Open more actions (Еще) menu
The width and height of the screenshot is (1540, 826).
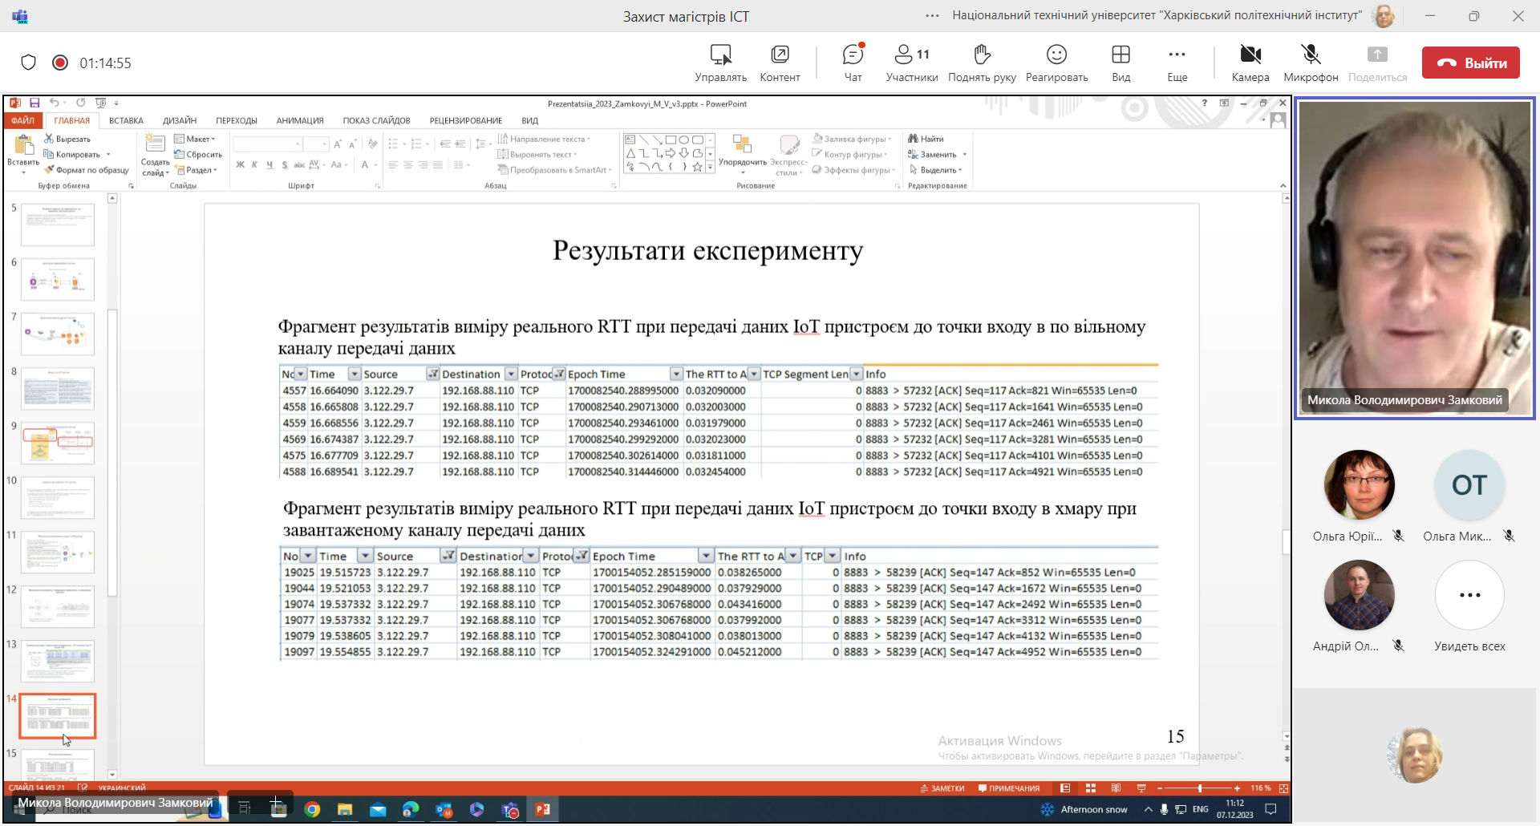(1177, 63)
